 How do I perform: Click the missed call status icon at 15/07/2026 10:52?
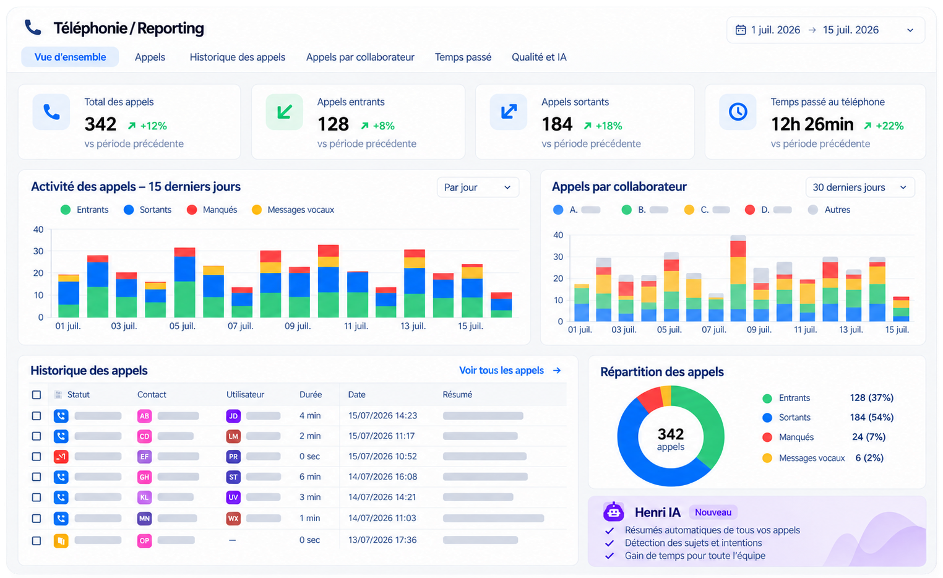click(x=61, y=457)
